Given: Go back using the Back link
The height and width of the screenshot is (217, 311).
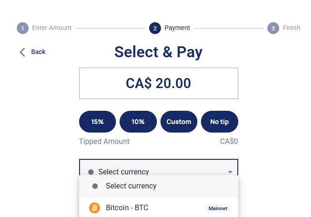Looking at the screenshot, I should pos(38,52).
